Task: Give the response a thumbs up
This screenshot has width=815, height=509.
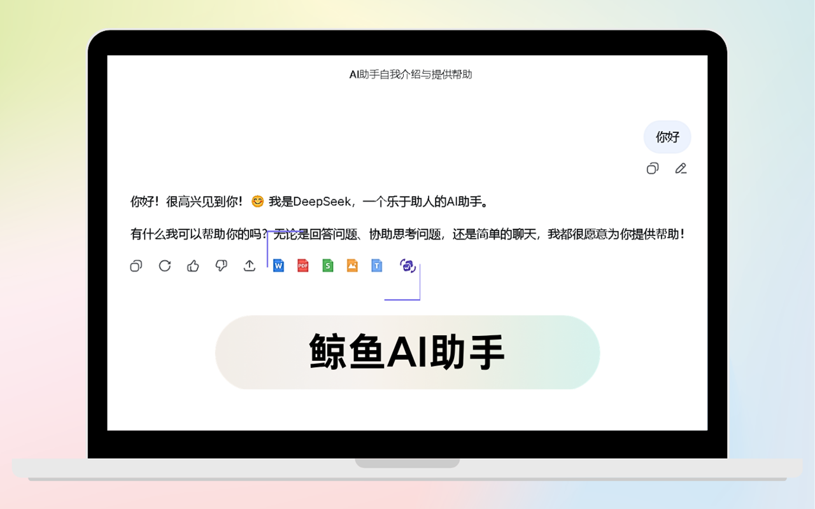Action: [x=193, y=266]
